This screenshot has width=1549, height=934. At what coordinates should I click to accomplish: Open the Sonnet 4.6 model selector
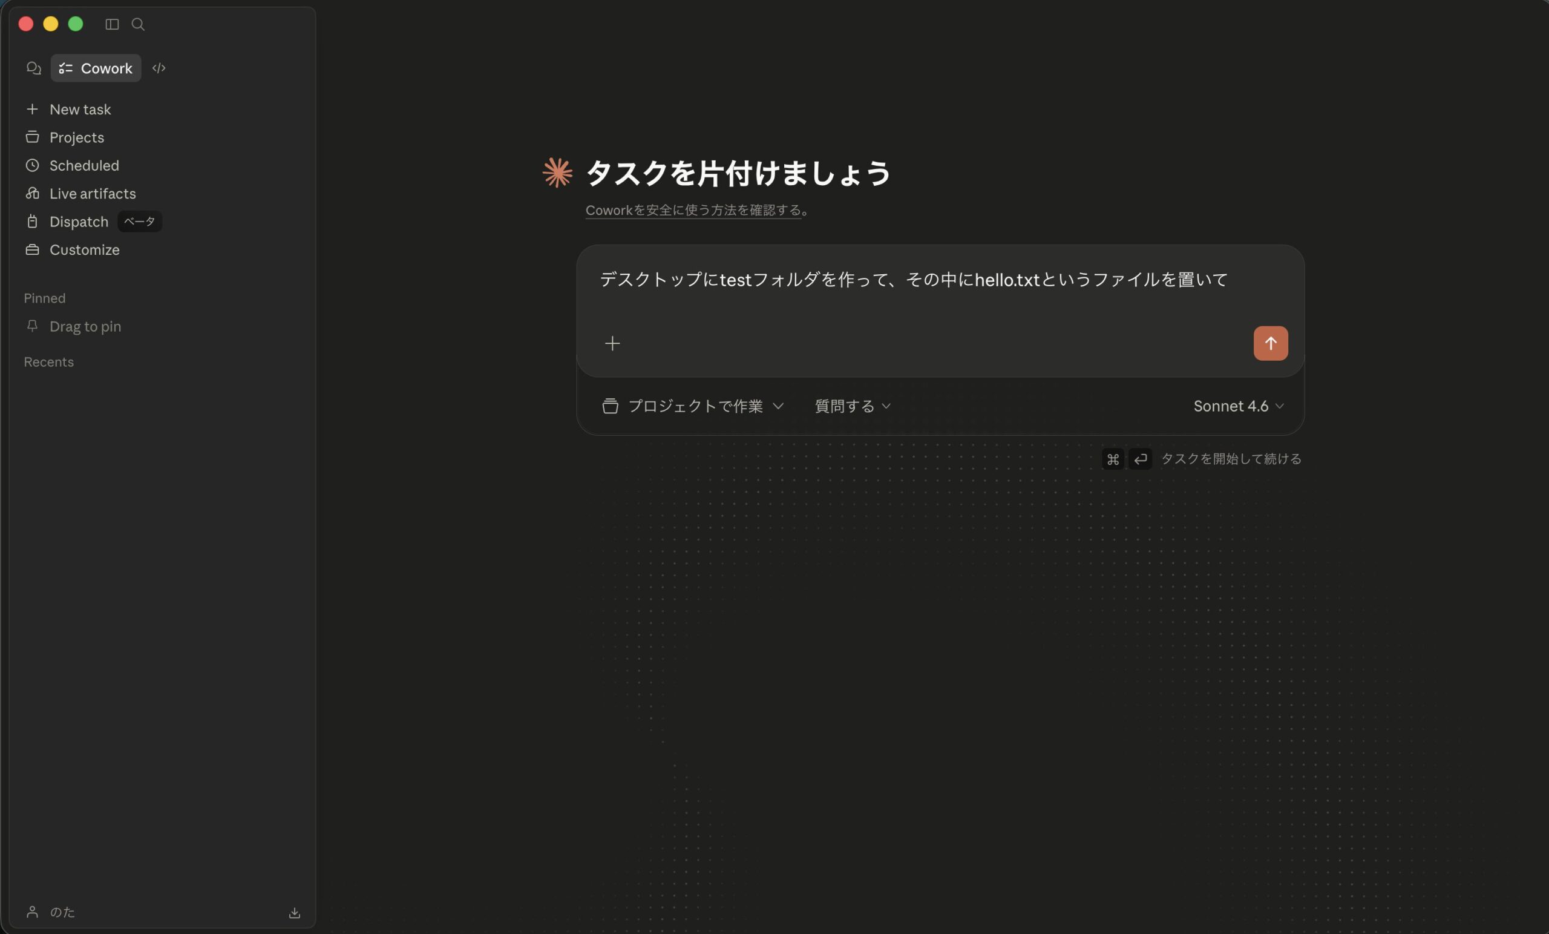tap(1238, 406)
